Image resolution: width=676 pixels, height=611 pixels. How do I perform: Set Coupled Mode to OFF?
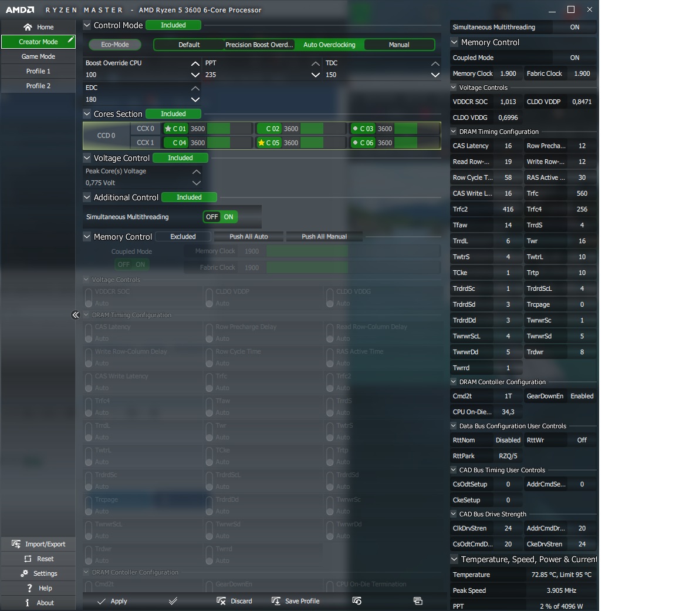pyautogui.click(x=124, y=264)
